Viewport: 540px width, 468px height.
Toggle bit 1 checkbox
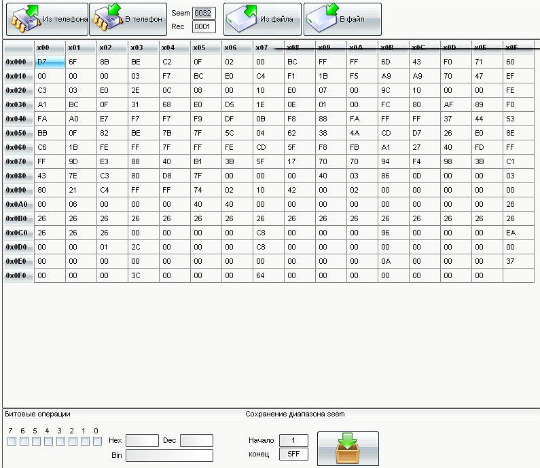[x=85, y=441]
